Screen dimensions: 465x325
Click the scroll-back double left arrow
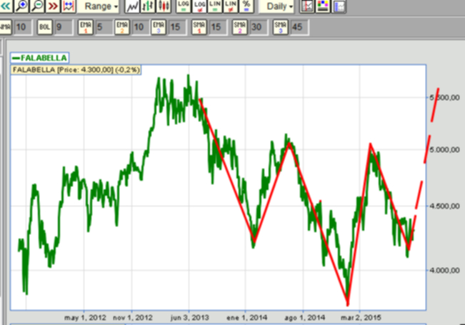pyautogui.click(x=6, y=6)
